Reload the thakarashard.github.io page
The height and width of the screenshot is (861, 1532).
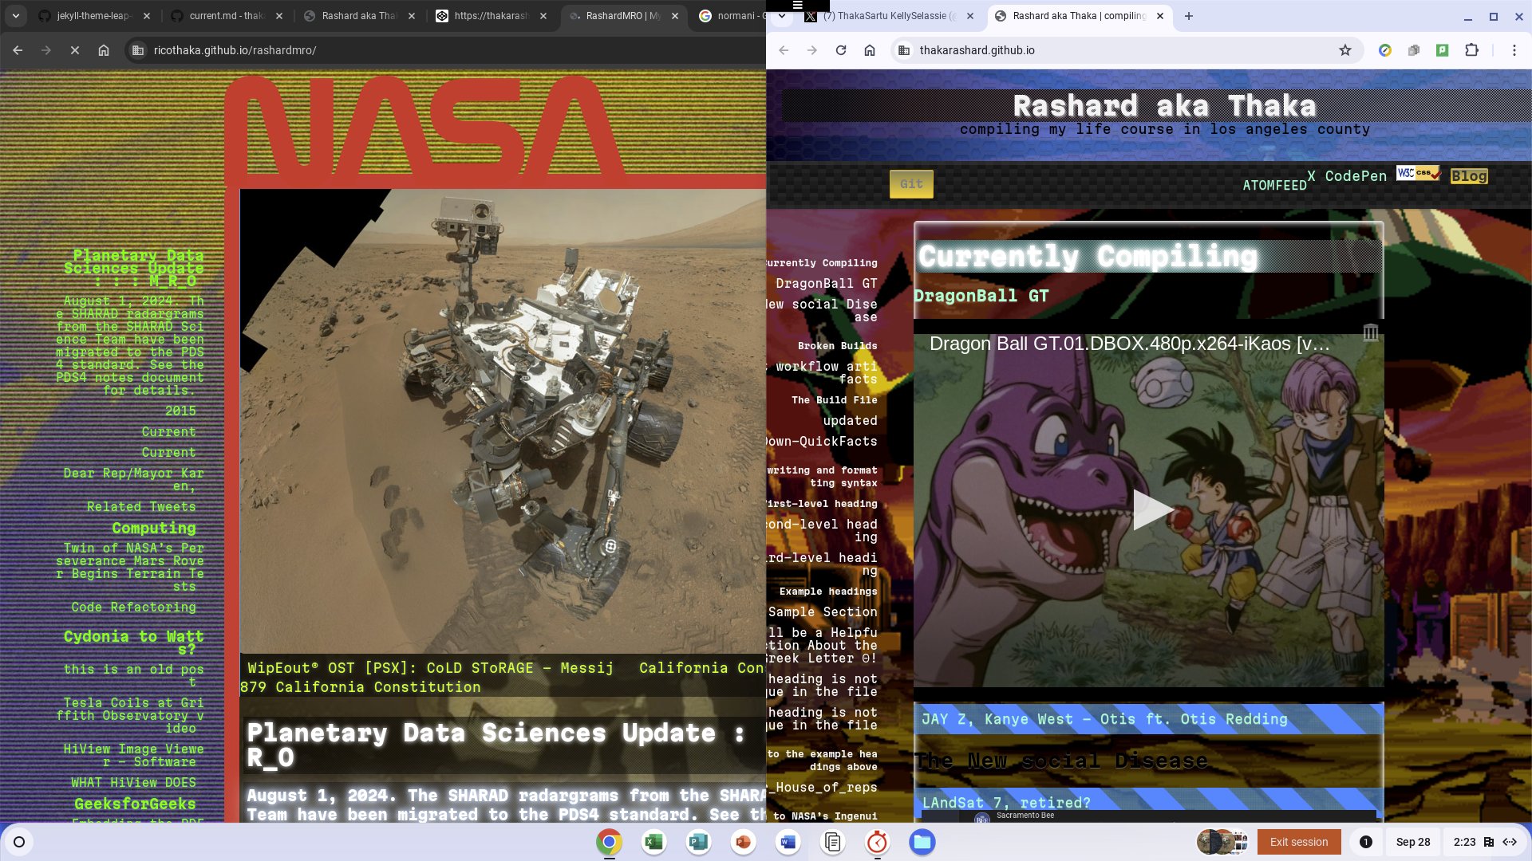tap(840, 50)
